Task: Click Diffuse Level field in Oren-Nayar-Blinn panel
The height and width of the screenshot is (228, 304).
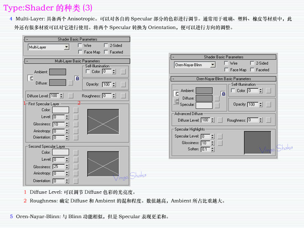Action: pos(206,120)
